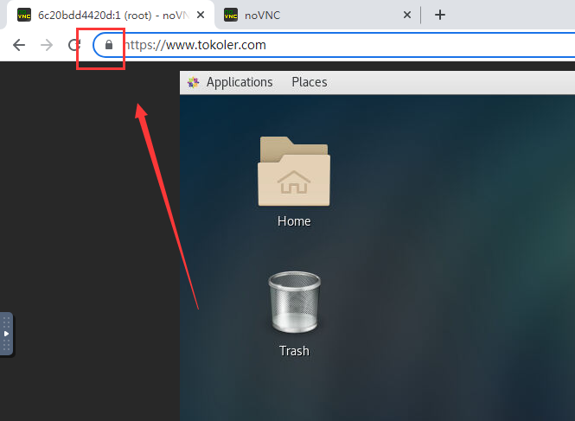Reload the page with the refresh icon
575x421 pixels.
[74, 45]
